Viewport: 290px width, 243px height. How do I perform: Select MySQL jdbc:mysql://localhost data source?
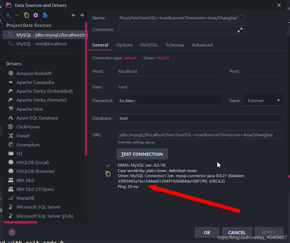pyautogui.click(x=45, y=35)
